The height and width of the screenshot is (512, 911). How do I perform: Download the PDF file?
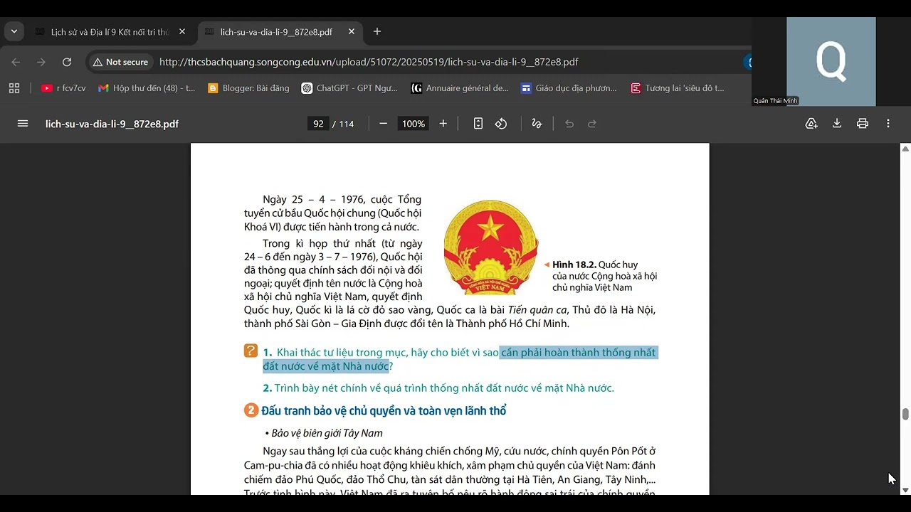837,124
